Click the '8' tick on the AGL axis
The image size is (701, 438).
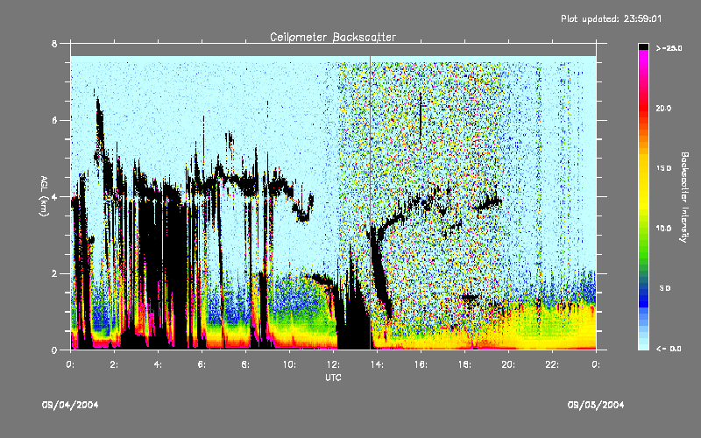[x=54, y=44]
